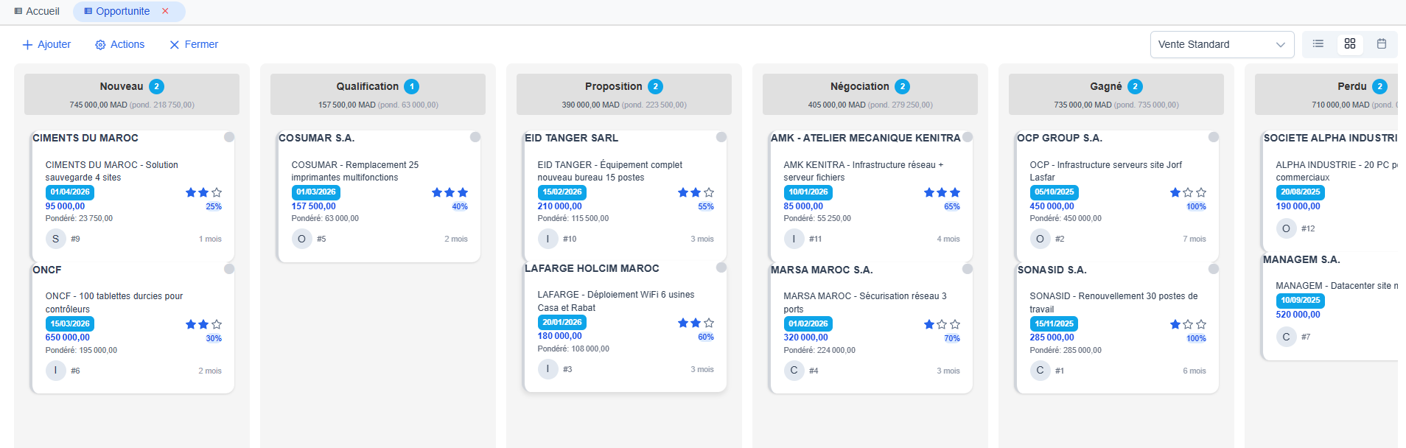Set star rating on ONCF card
Screen dimensions: 1406x448
point(203,324)
